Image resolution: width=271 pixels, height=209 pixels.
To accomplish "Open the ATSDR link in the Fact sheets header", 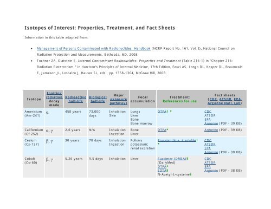I will point(225,99).
